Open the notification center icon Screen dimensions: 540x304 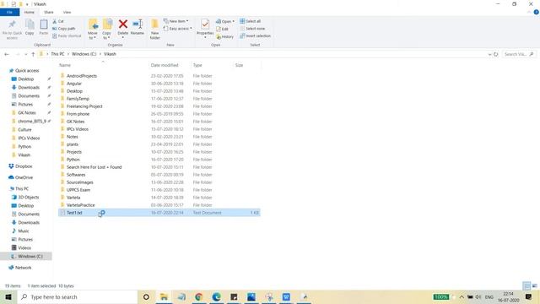529,296
